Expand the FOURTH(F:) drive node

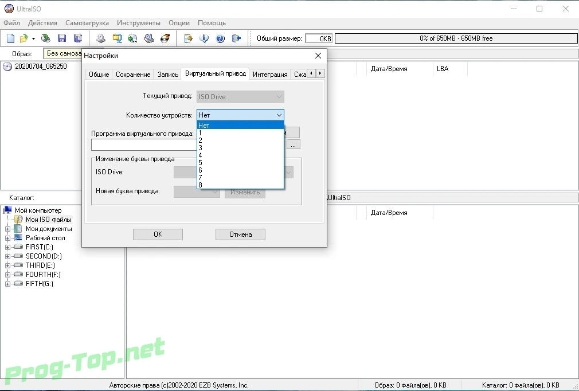coord(7,275)
